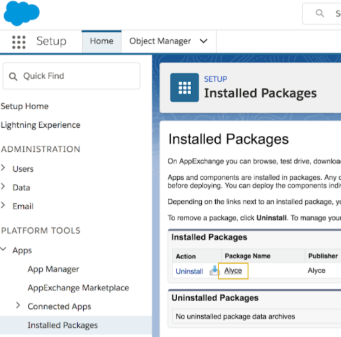This screenshot has width=341, height=337.
Task: Open the App Launcher dots icon
Action: 19,42
